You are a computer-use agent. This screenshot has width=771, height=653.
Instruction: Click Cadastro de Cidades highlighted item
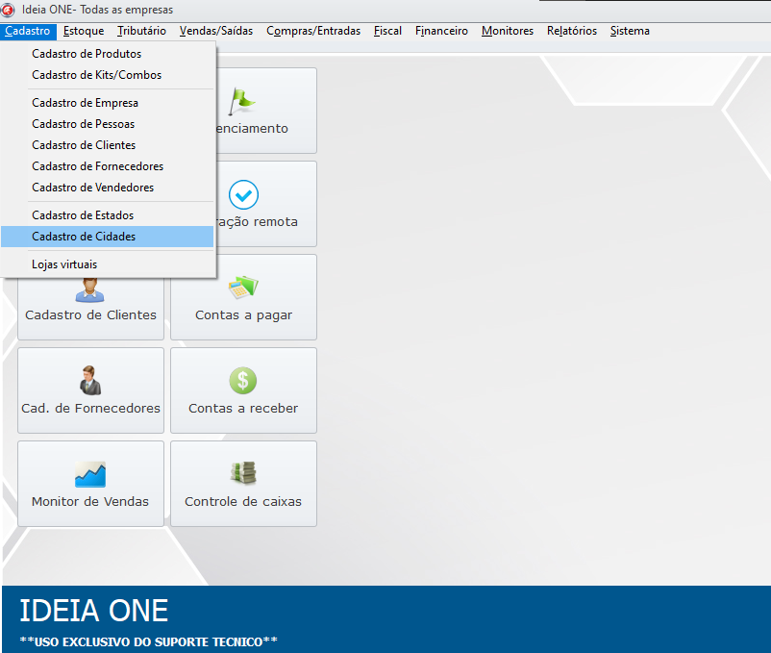84,237
